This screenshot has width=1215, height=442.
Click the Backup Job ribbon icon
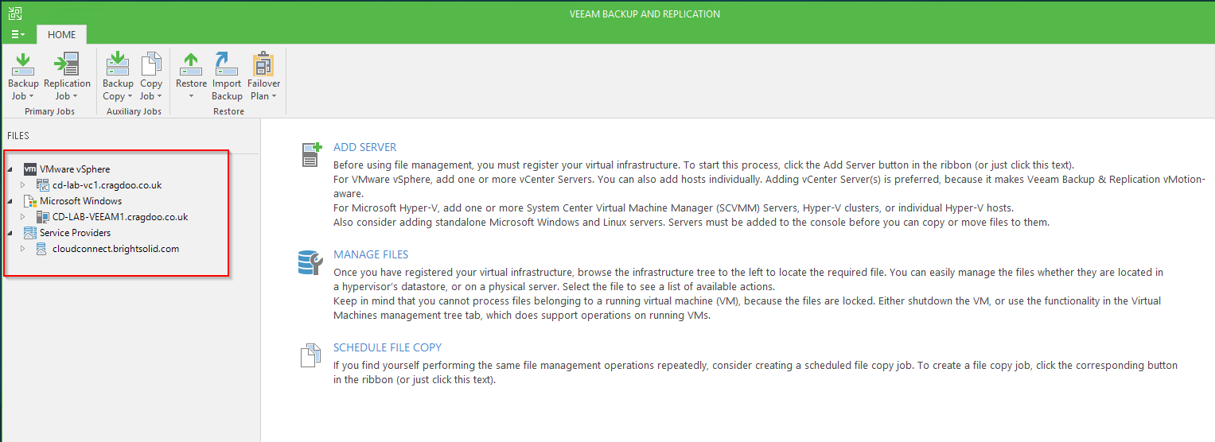coord(23,64)
